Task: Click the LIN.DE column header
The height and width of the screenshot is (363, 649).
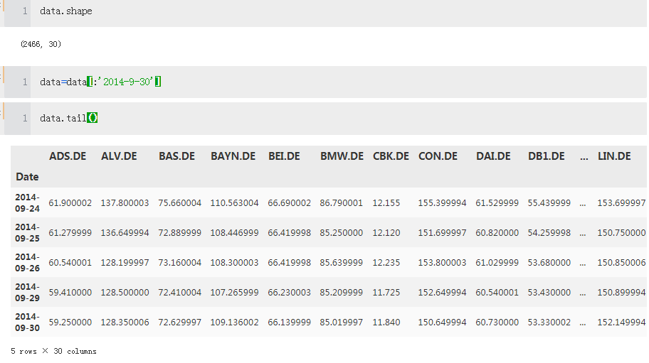Action: click(x=614, y=156)
